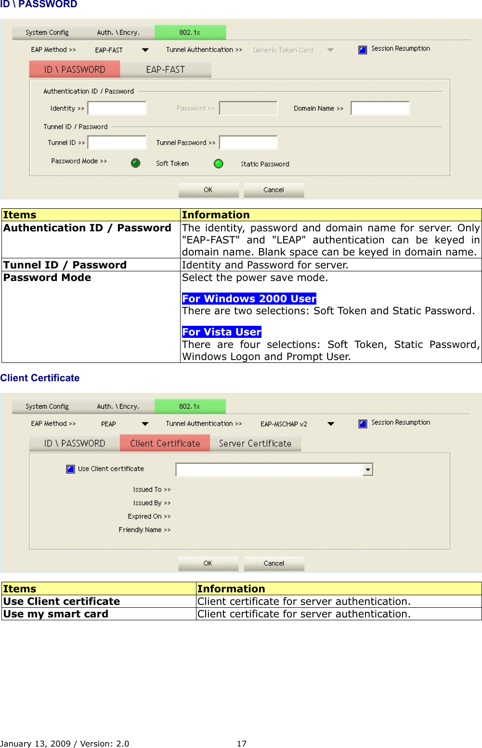
Task: Click OK in the upper dialog
Action: click(x=208, y=190)
